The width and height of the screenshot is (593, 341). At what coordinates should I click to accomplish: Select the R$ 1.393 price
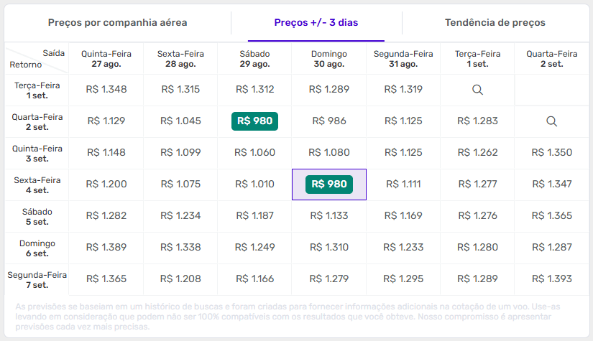point(551,279)
